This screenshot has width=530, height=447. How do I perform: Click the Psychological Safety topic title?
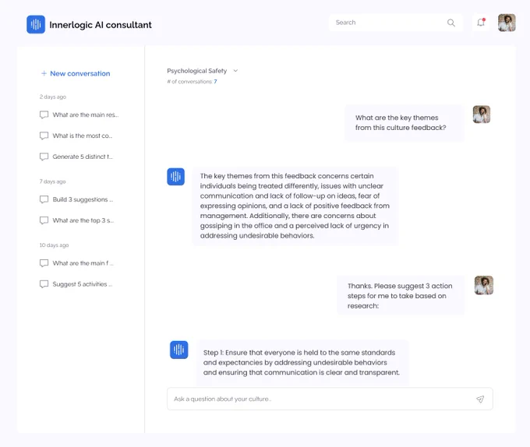click(196, 71)
